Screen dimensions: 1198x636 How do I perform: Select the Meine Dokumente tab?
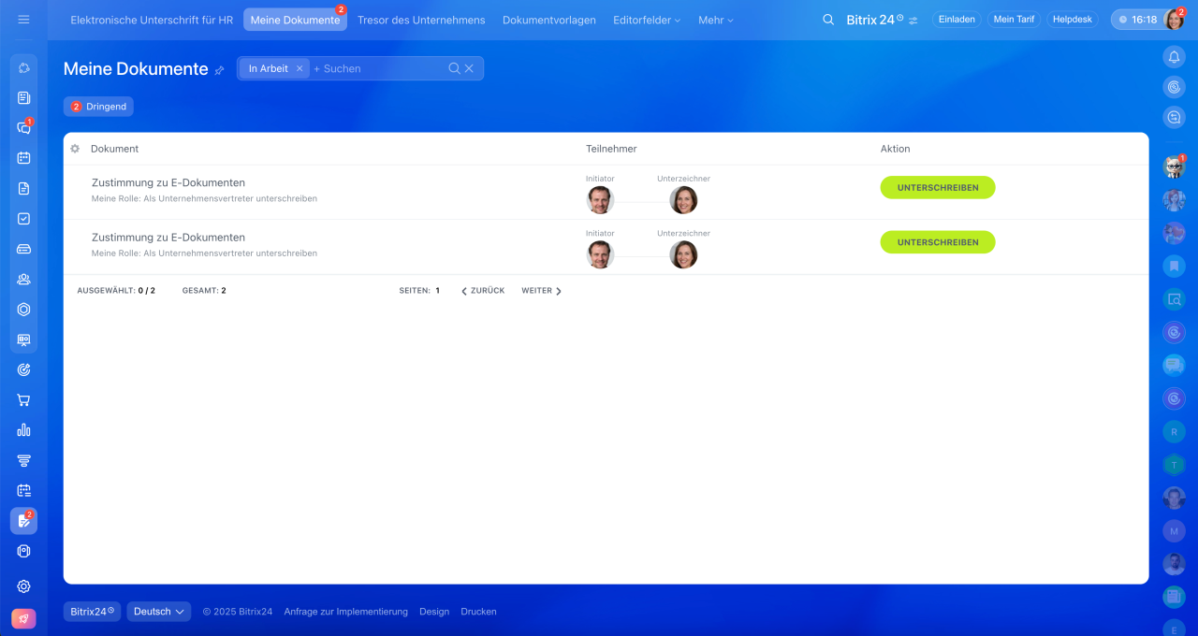point(295,20)
